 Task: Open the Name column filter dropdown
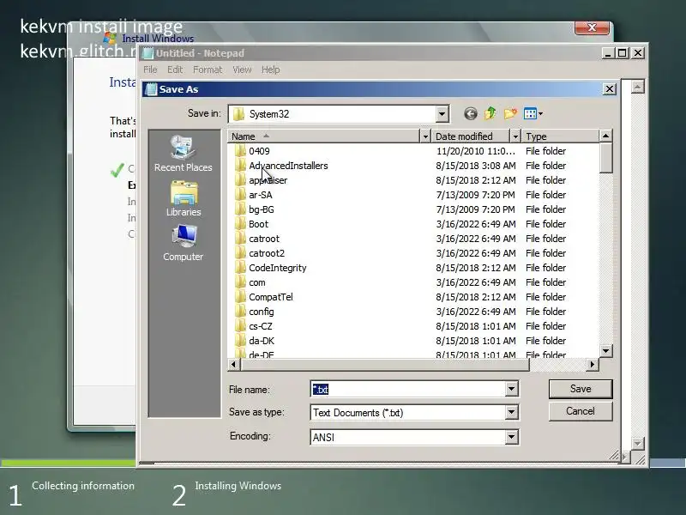coord(424,136)
